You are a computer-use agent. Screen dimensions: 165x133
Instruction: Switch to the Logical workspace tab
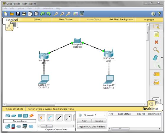[12, 20]
